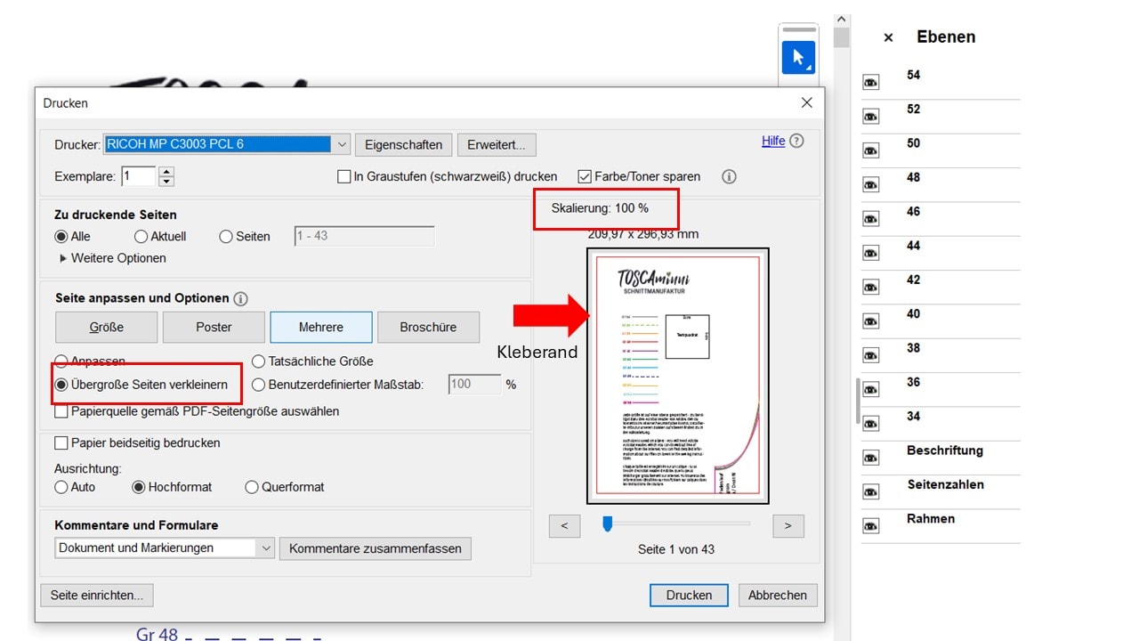Enable In Graustufen (schwarzweiß) drucken checkbox

344,176
